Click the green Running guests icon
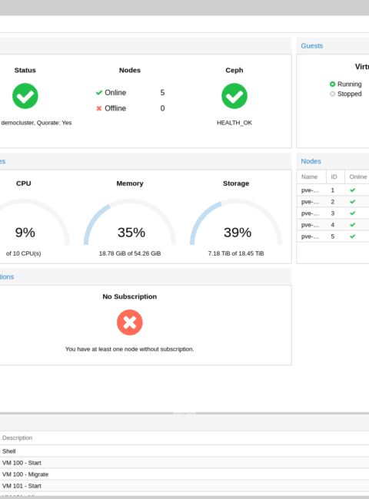This screenshot has width=369, height=499. click(332, 84)
